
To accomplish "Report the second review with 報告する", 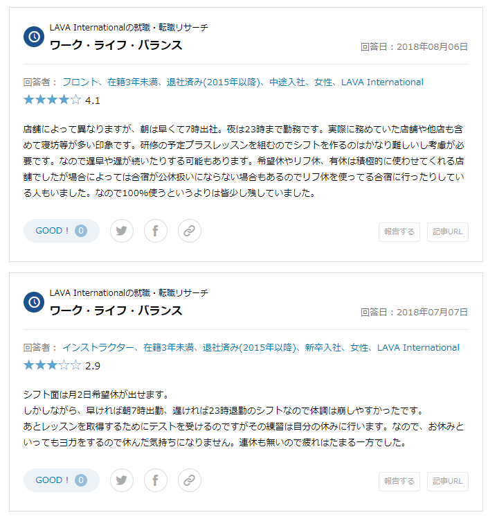I will [399, 482].
